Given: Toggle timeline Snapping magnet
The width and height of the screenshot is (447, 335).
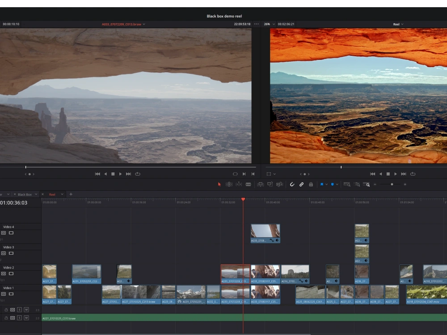Looking at the screenshot, I should [x=292, y=184].
